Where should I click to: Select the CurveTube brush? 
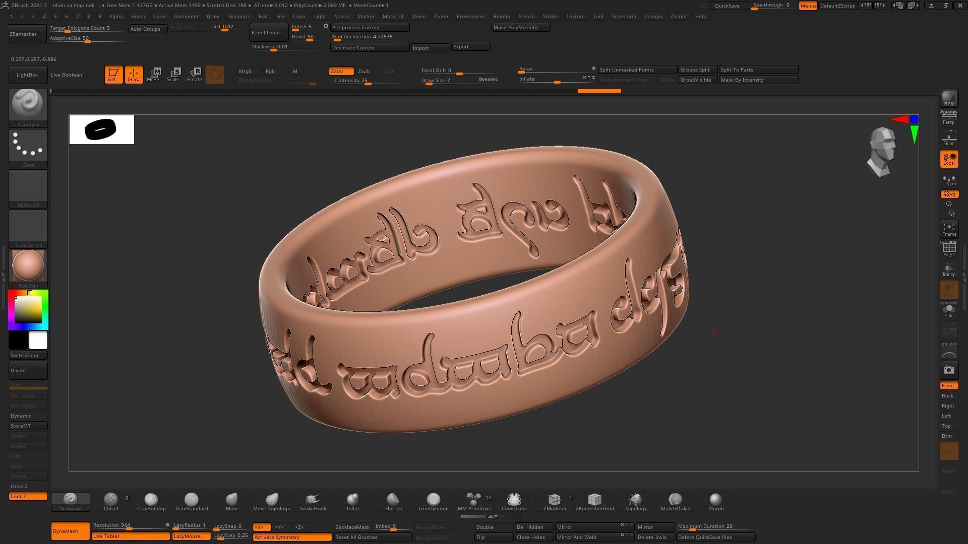pyautogui.click(x=514, y=502)
